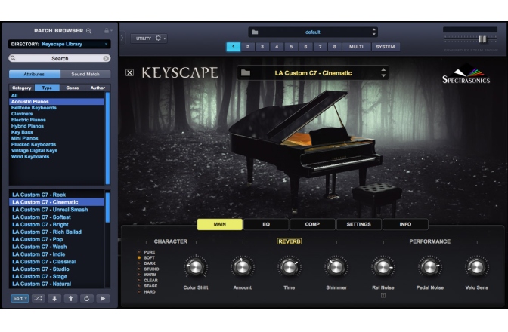Open the INFO tab
This screenshot has height=332, width=508.
tap(405, 224)
